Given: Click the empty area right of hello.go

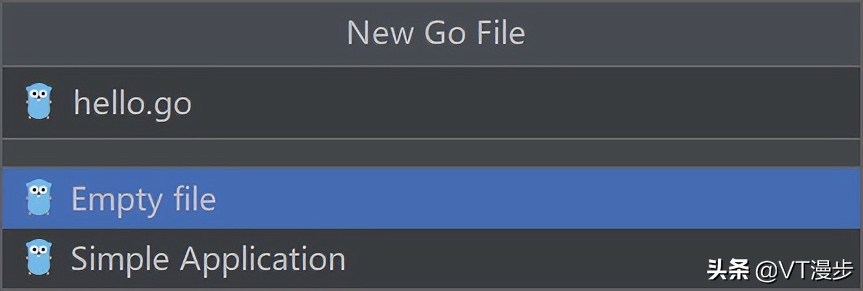Looking at the screenshot, I should point(520,103).
